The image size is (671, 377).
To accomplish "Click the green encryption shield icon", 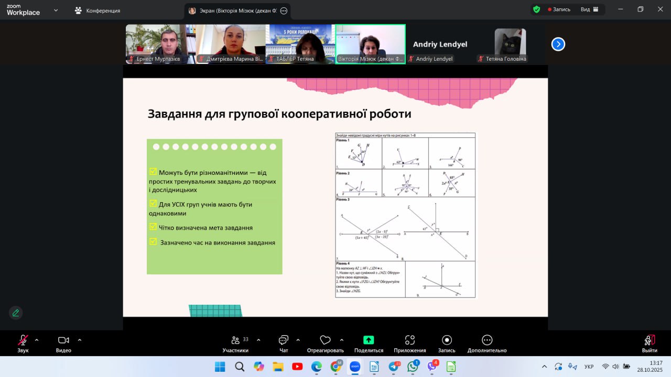I will 536,9.
